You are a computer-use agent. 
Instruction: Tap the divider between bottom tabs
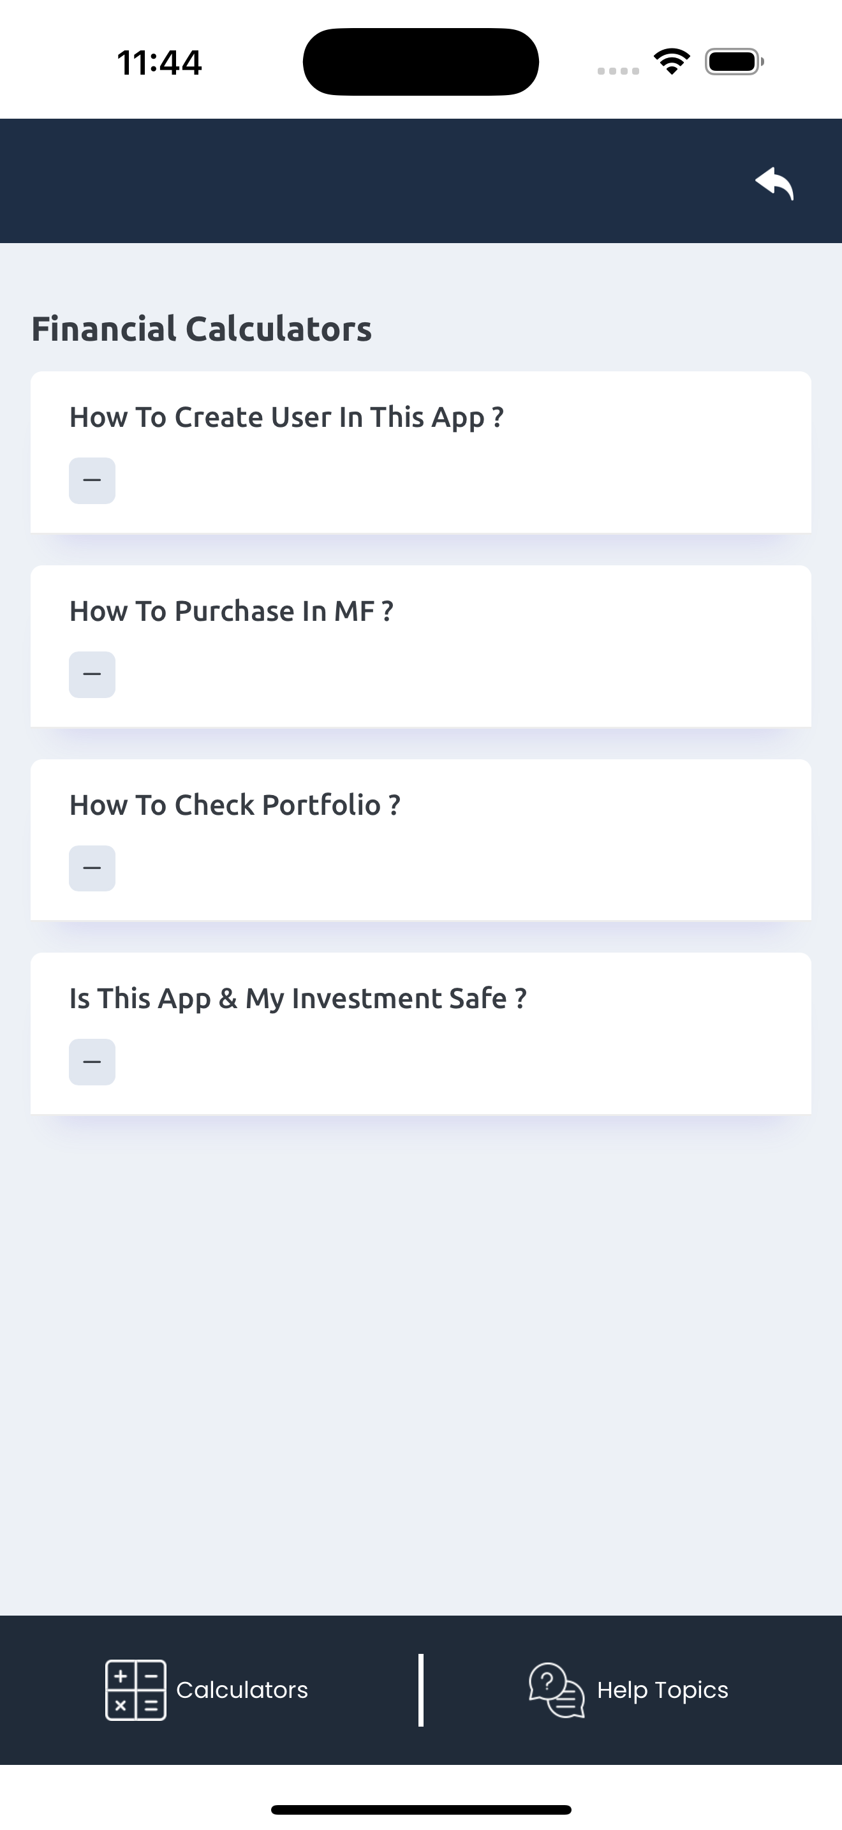(421, 1690)
